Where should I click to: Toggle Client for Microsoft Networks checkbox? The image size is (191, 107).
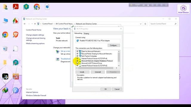(77, 51)
